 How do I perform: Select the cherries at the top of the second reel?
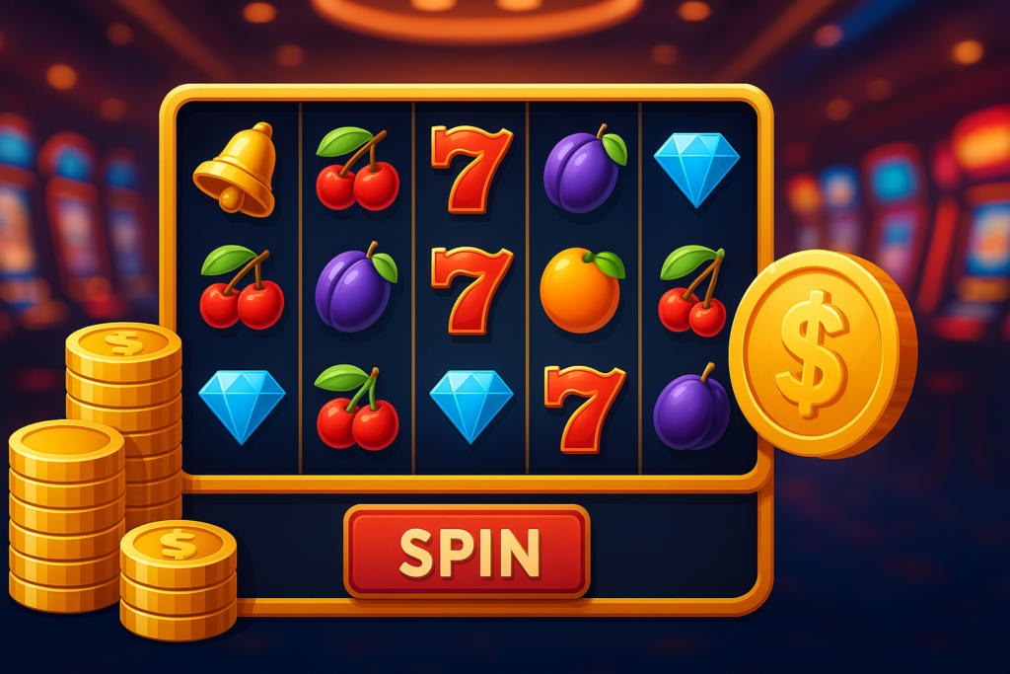point(357,169)
